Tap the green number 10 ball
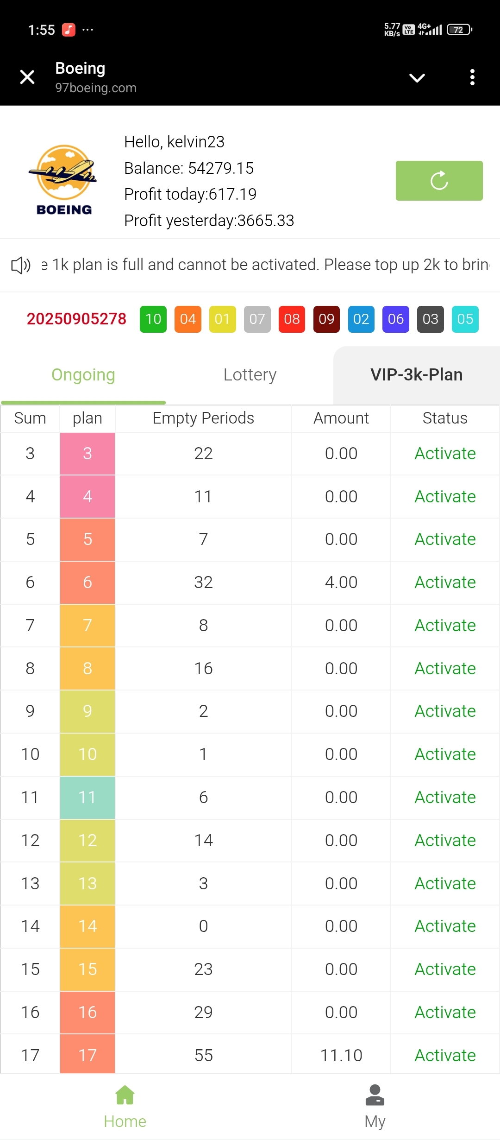The image size is (500, 1140). click(153, 319)
